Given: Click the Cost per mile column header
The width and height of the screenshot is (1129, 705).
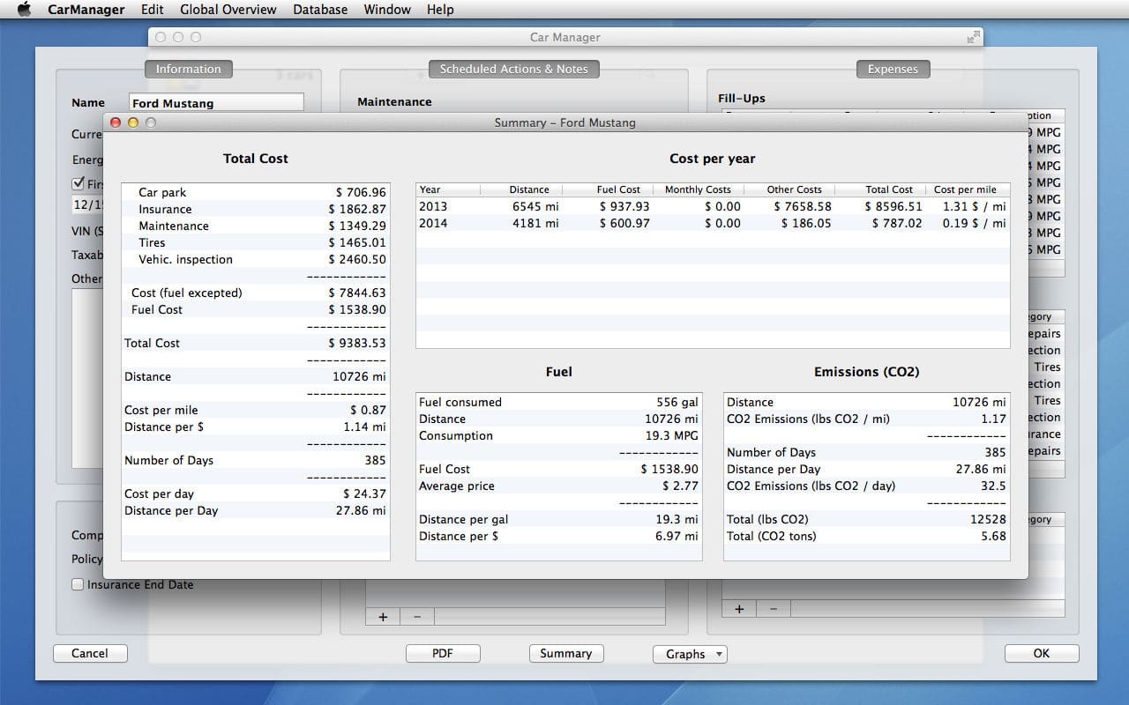Looking at the screenshot, I should coord(968,189).
